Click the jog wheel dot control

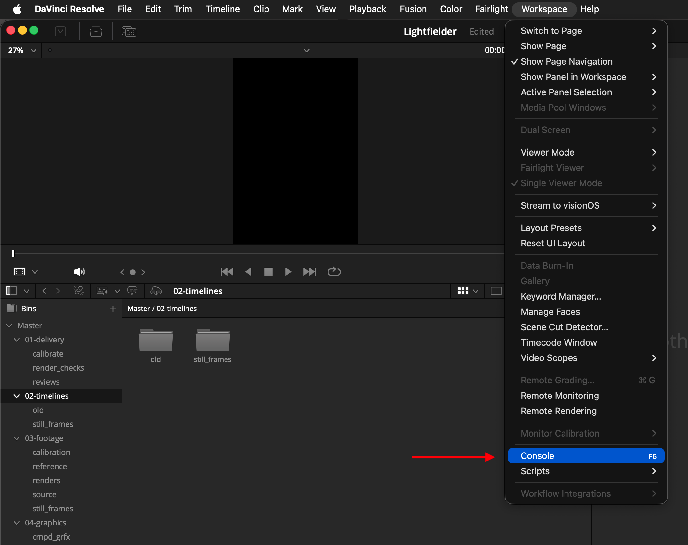(133, 272)
